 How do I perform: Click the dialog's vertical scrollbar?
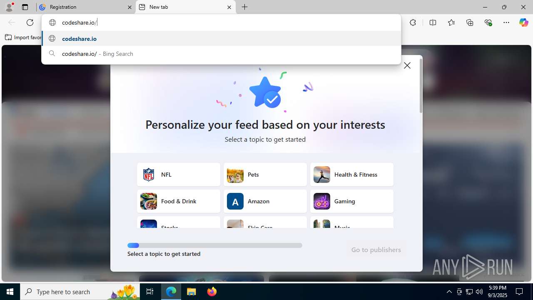[x=421, y=85]
